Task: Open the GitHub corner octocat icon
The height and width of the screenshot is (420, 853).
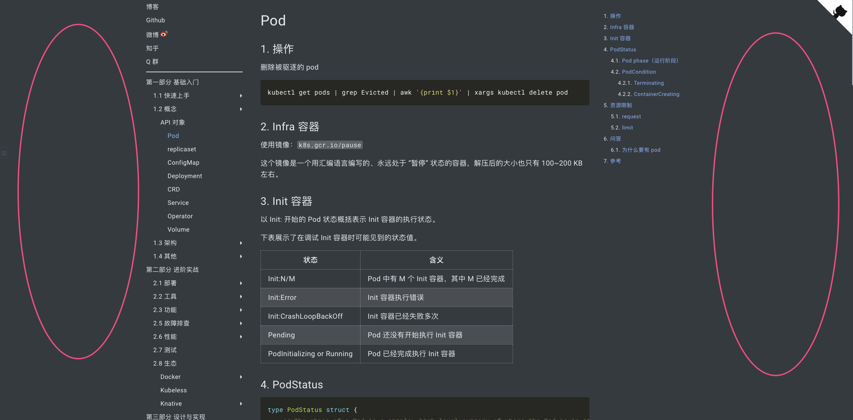Action: [840, 12]
